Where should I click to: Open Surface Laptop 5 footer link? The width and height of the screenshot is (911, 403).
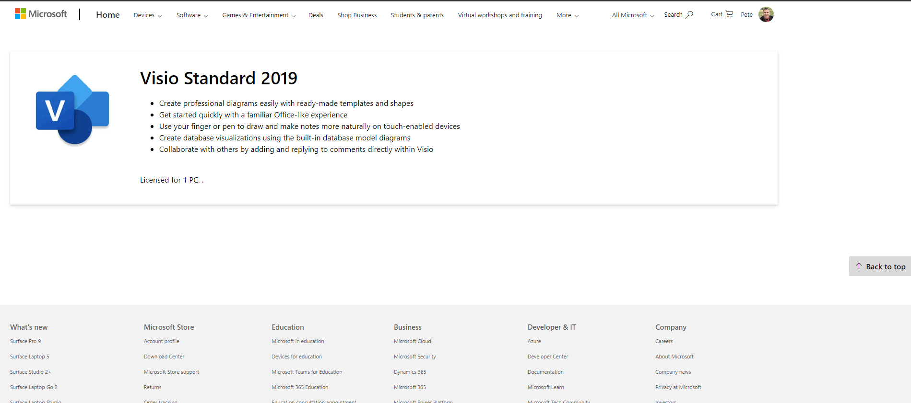point(30,357)
